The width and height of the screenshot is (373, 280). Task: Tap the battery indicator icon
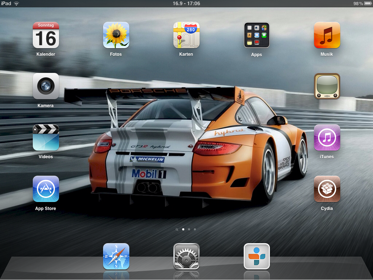368,3
